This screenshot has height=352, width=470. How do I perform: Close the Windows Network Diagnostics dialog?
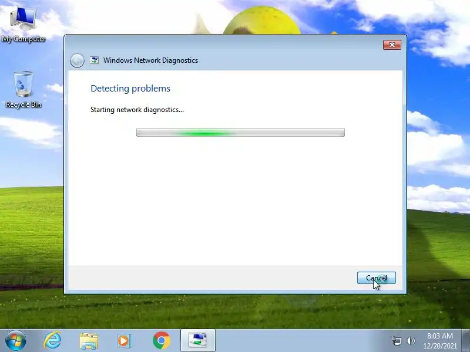392,45
